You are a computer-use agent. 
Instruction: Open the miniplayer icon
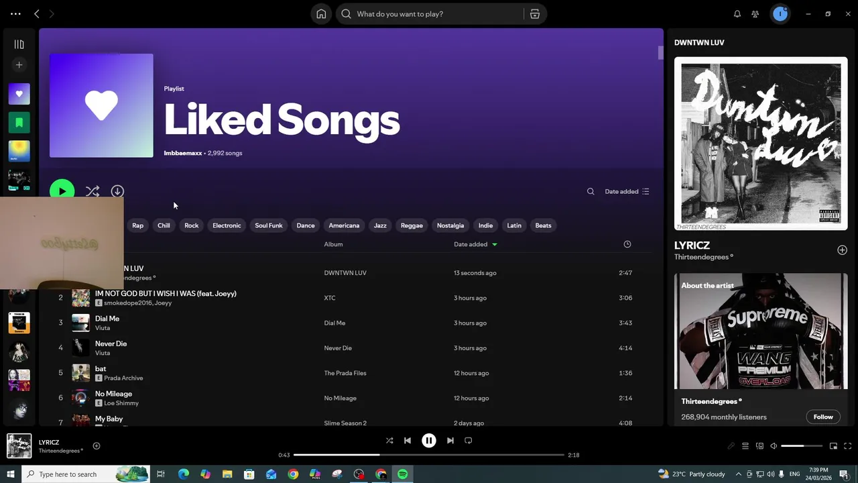(x=833, y=446)
